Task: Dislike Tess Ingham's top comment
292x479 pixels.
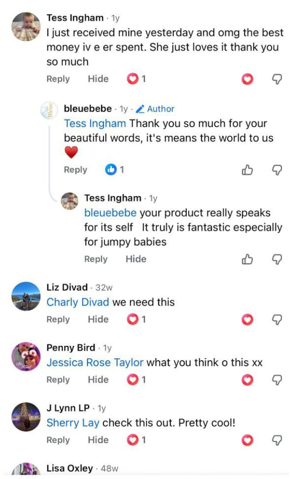Action: click(x=277, y=79)
